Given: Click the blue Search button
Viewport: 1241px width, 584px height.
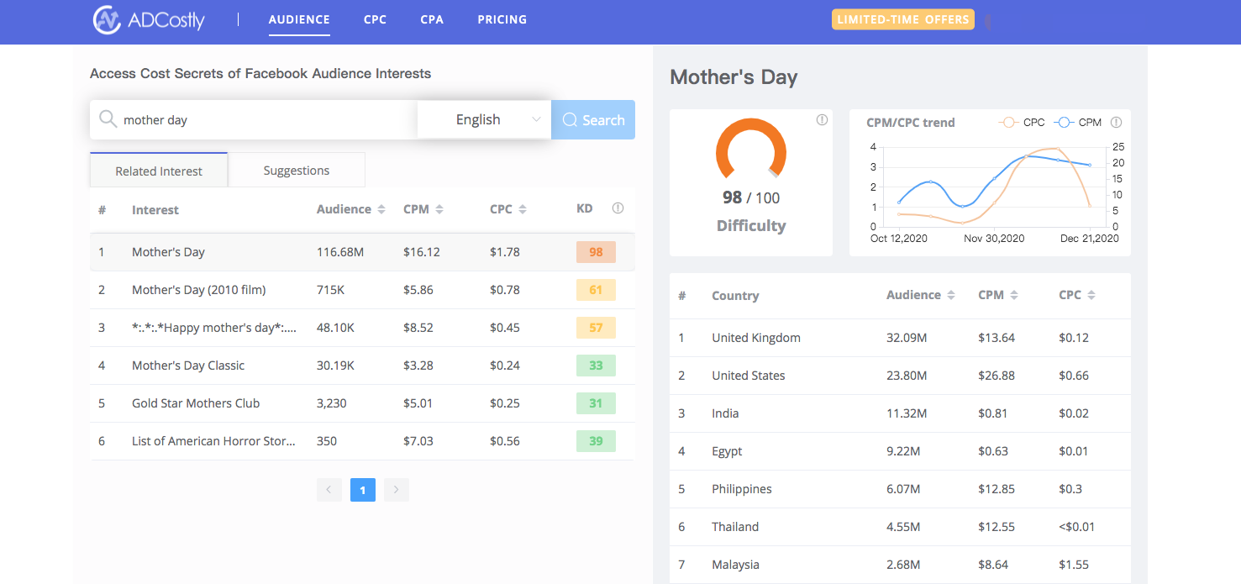Looking at the screenshot, I should click(x=593, y=119).
